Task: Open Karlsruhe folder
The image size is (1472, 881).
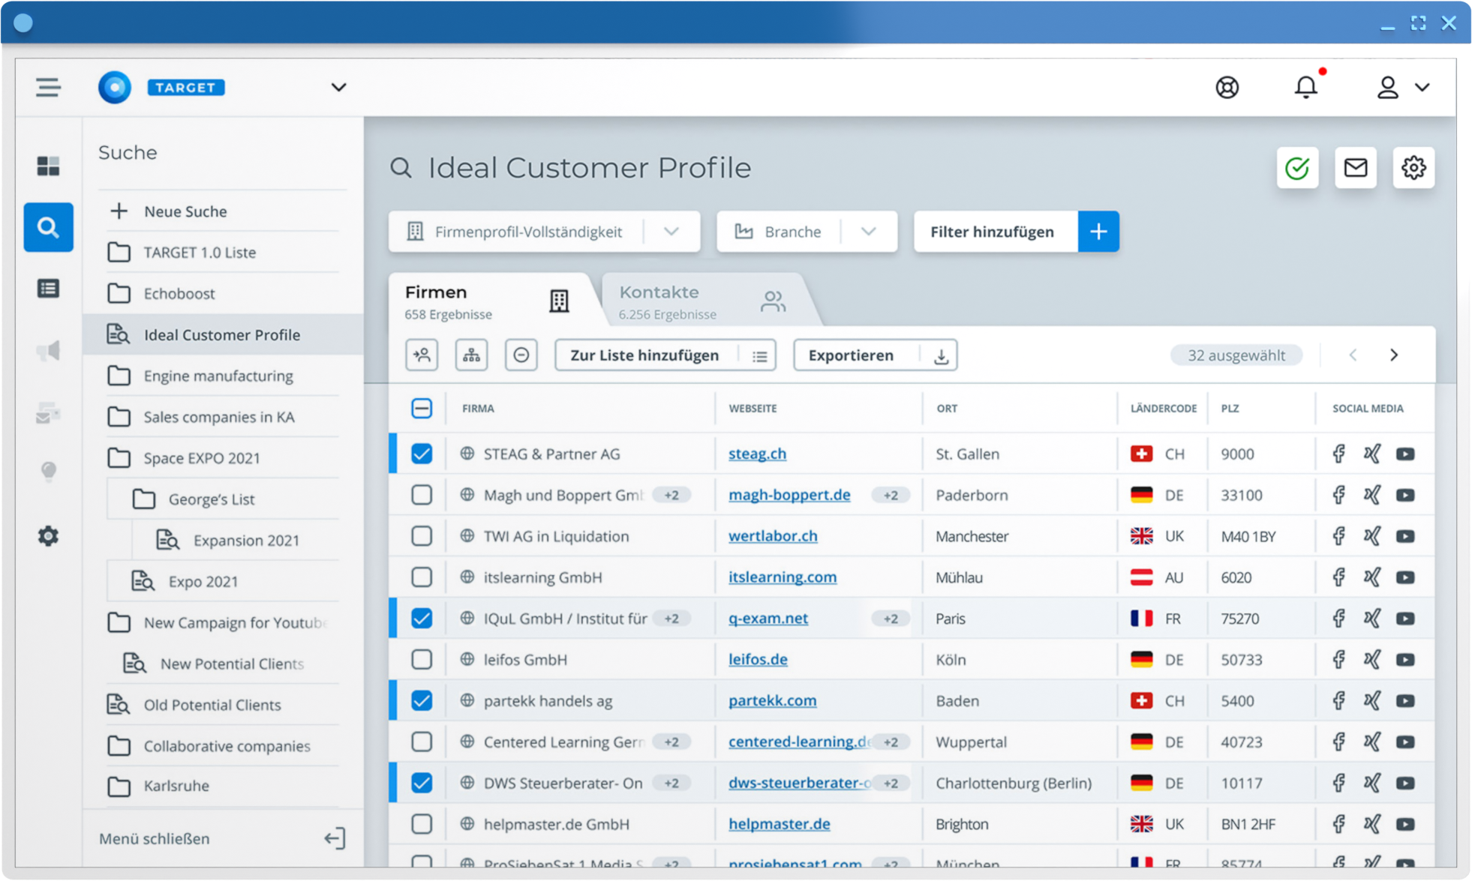Action: click(176, 786)
